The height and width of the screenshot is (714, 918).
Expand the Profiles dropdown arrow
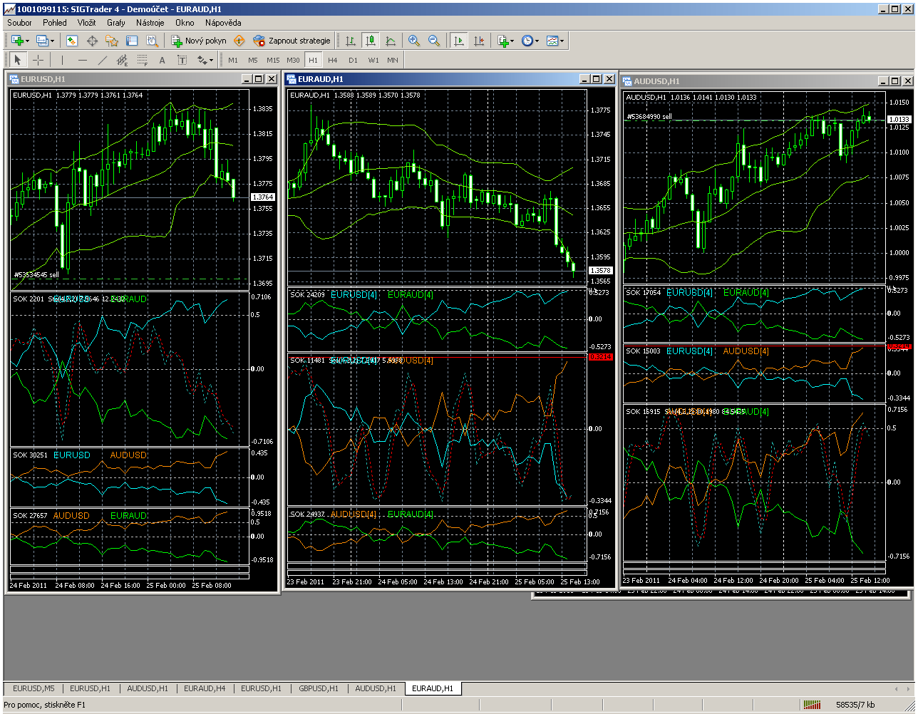point(52,41)
